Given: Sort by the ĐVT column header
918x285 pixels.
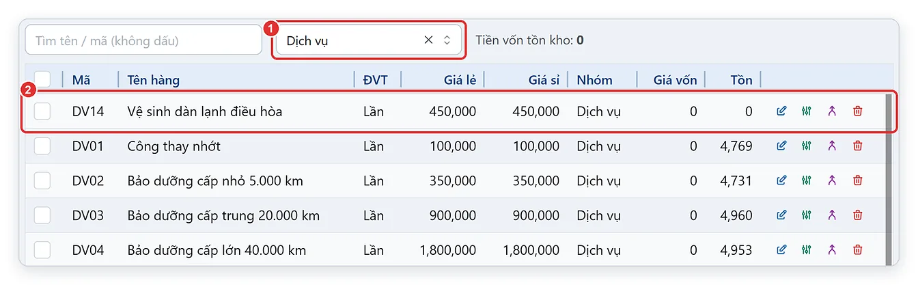Looking at the screenshot, I should (375, 80).
